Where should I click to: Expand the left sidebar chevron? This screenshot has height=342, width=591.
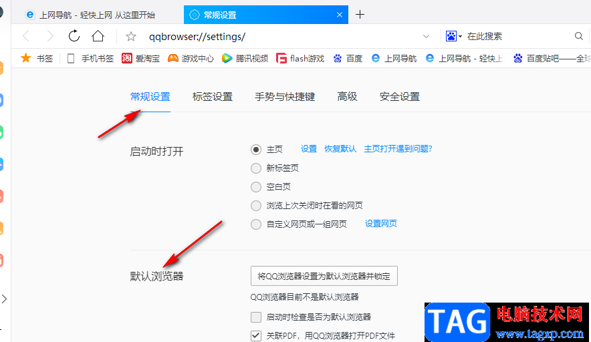pos(4,299)
